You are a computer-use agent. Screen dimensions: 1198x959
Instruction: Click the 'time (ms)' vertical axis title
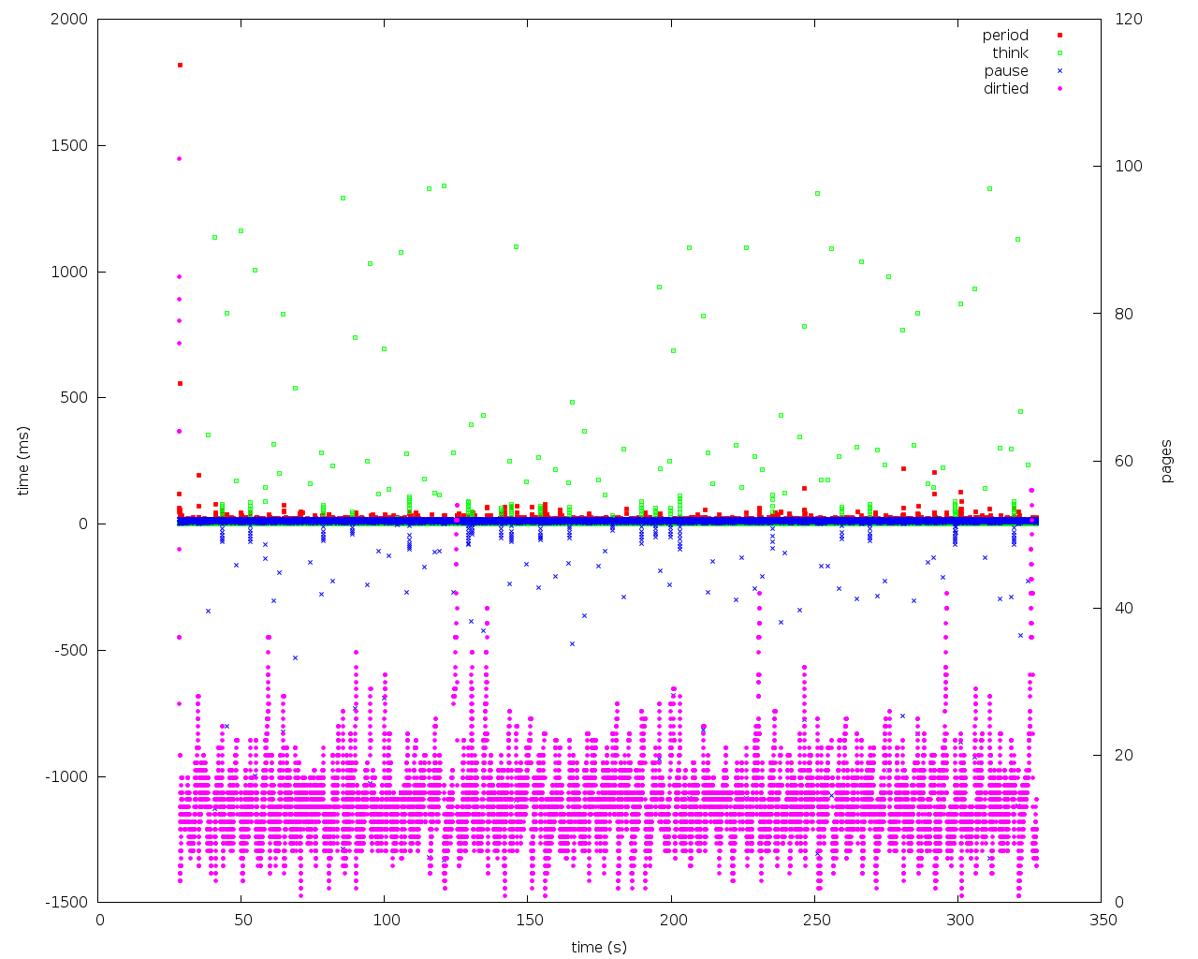click(23, 461)
